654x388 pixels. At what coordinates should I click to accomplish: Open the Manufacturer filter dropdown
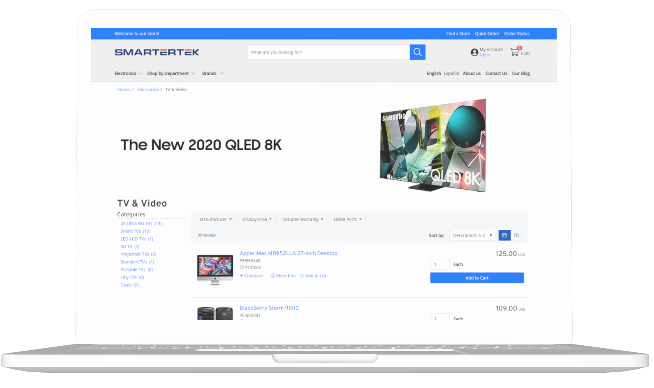click(x=216, y=219)
